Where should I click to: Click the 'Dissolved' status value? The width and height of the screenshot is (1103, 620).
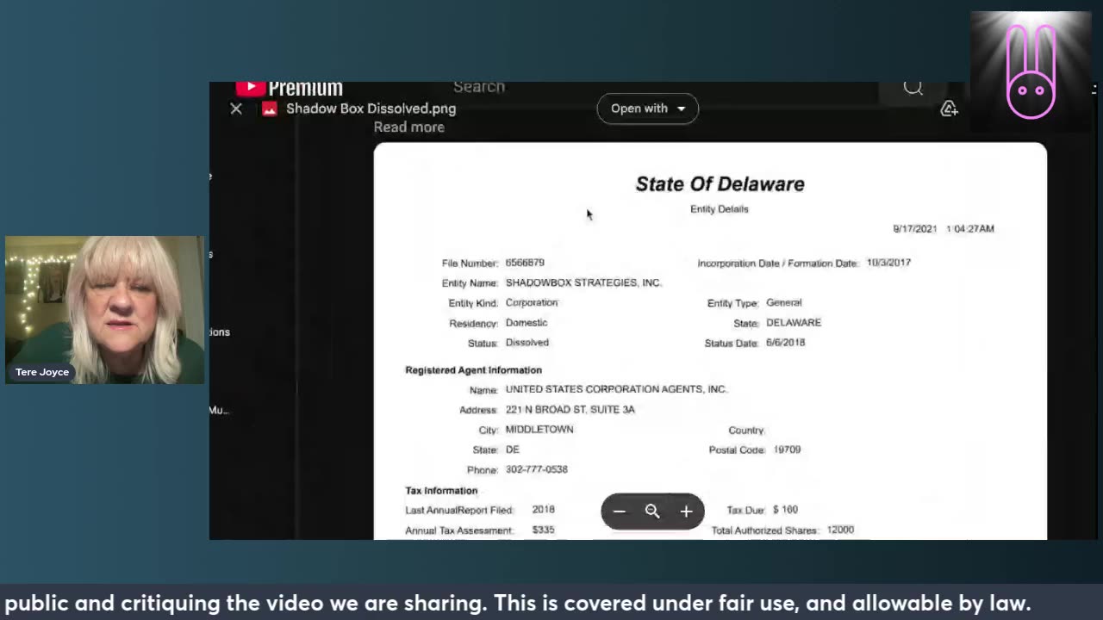(527, 343)
